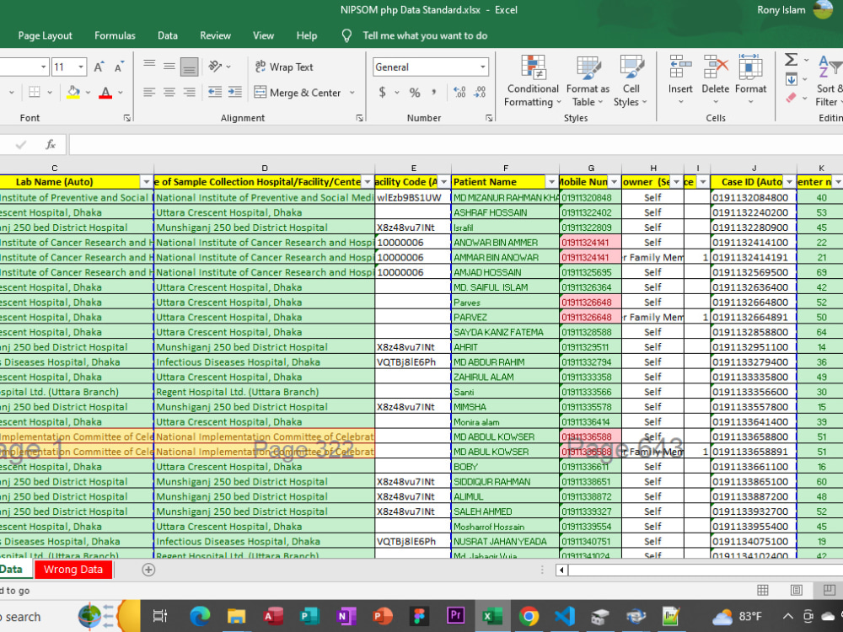843x632 pixels.
Task: Click the AutoSum sigma icon
Action: pos(791,59)
